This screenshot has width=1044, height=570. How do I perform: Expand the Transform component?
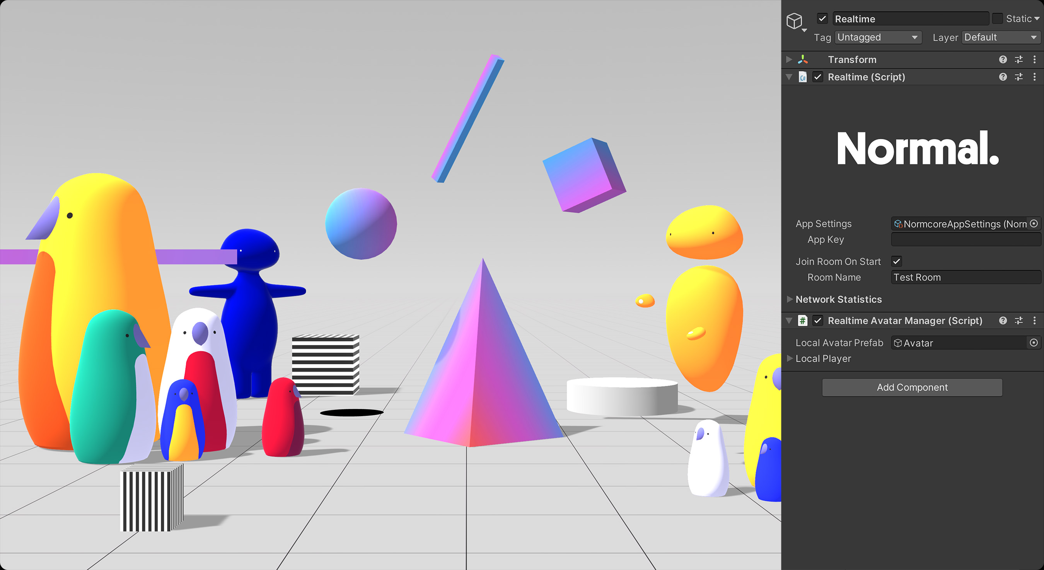pos(789,60)
